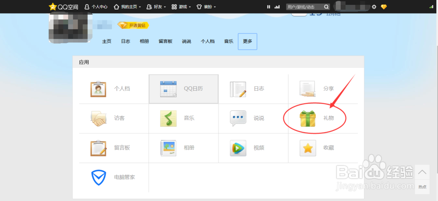Switch to the 日志 tab
438x201 pixels.
125,41
